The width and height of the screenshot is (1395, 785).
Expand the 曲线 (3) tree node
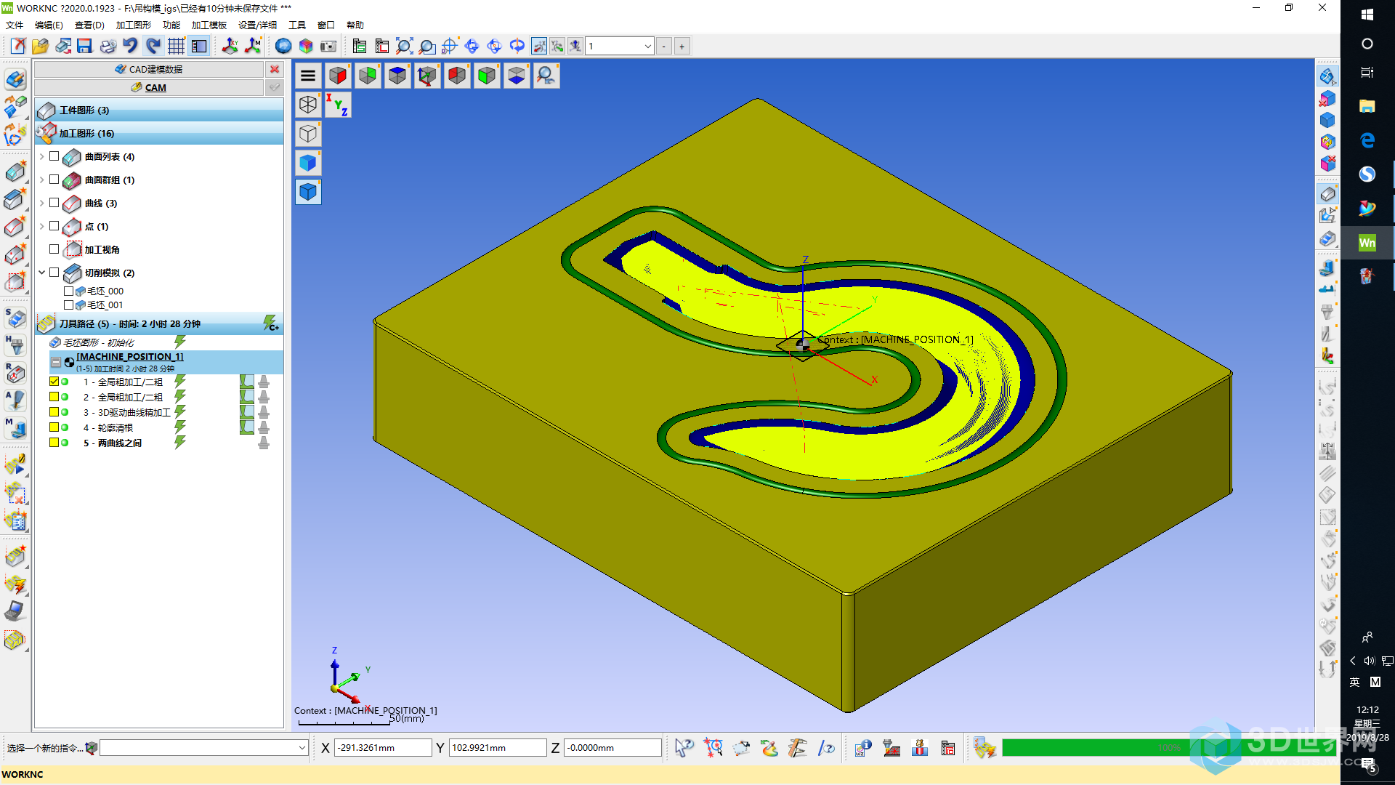click(x=42, y=203)
